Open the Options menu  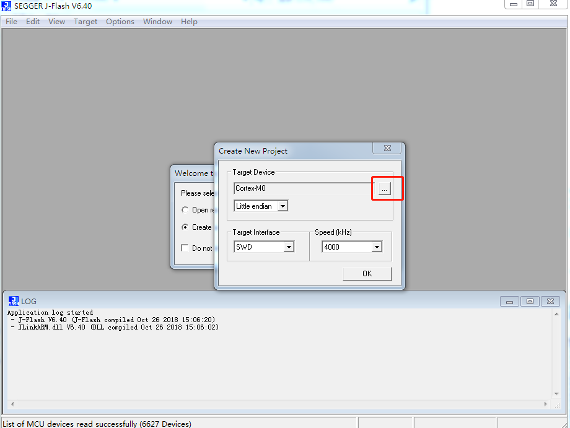(120, 22)
